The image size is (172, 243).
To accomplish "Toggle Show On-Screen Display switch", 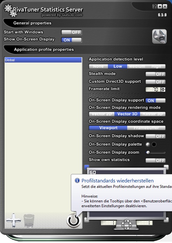I will (72, 40).
